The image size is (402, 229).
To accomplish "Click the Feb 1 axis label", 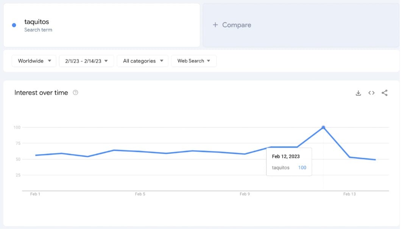I will pyautogui.click(x=35, y=194).
